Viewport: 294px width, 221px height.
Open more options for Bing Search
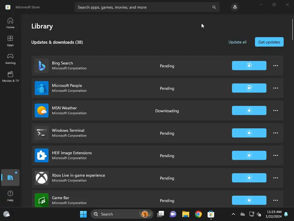(275, 66)
